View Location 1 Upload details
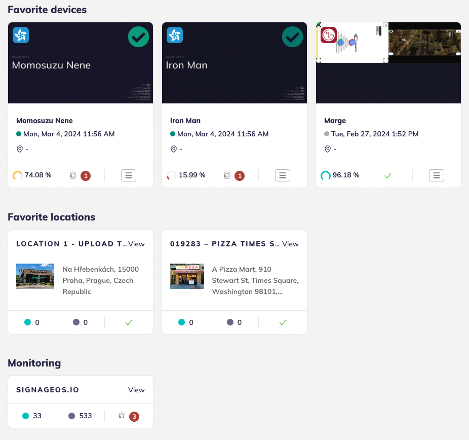 coord(136,244)
